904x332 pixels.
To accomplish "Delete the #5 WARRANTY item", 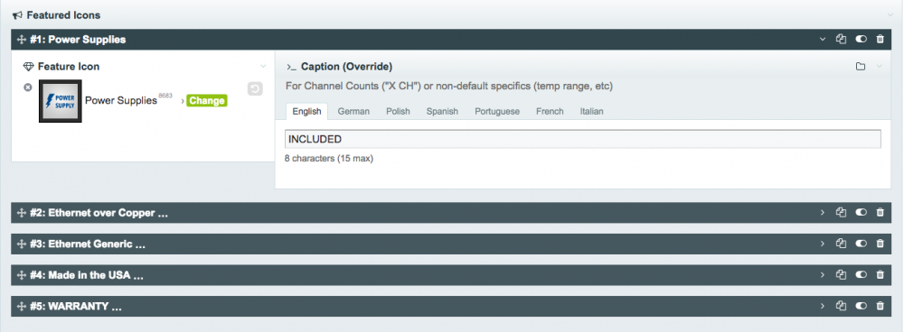I will 880,306.
